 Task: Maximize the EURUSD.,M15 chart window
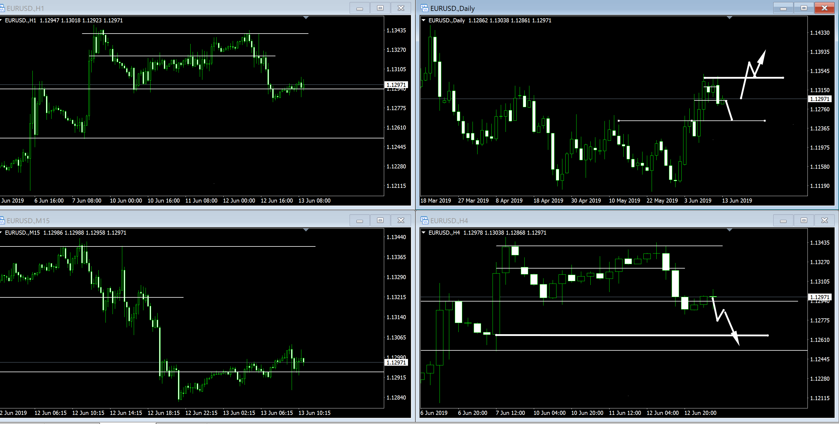point(380,221)
